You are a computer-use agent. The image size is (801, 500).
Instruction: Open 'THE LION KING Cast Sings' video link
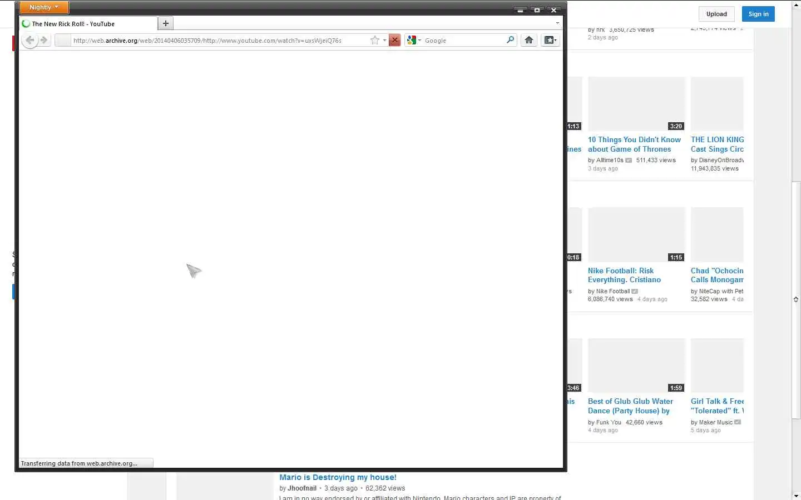(x=717, y=144)
